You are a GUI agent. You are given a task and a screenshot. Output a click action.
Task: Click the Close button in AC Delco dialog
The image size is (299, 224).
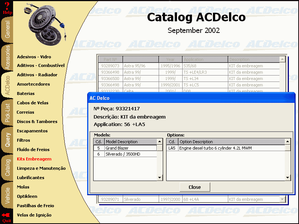coord(195,187)
